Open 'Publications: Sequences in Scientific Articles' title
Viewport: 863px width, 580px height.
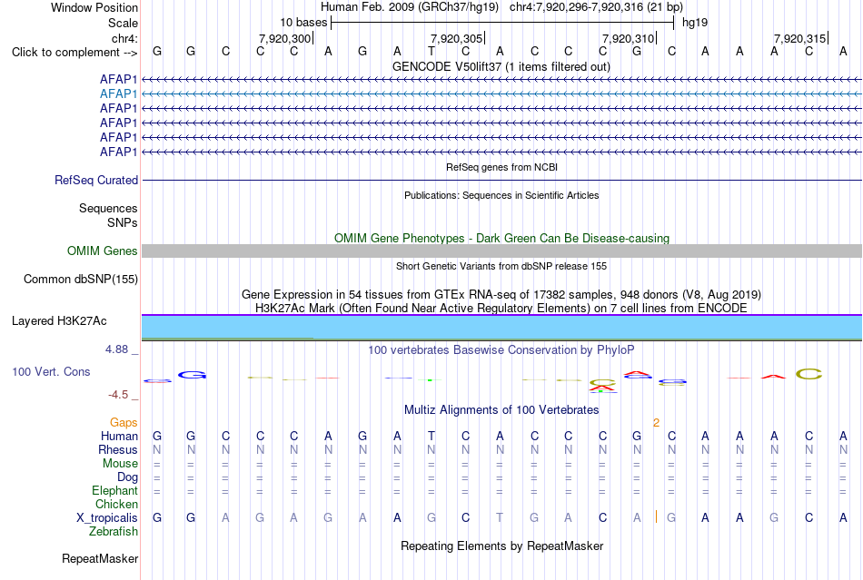501,195
